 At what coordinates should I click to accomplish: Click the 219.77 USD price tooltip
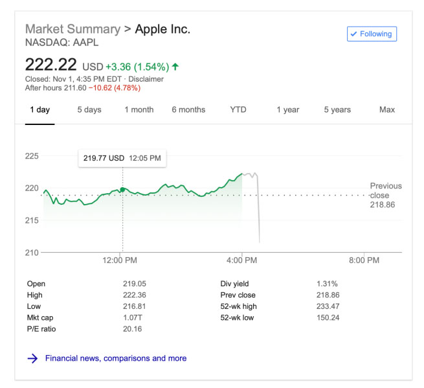(x=122, y=158)
